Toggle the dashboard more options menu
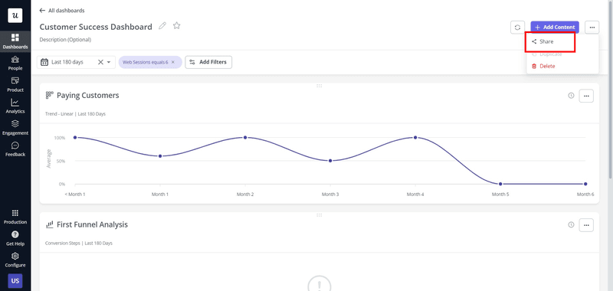The height and width of the screenshot is (291, 613). 592,28
